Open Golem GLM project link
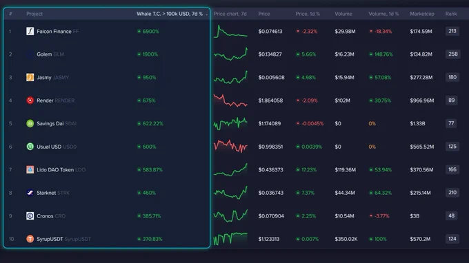 (50, 54)
